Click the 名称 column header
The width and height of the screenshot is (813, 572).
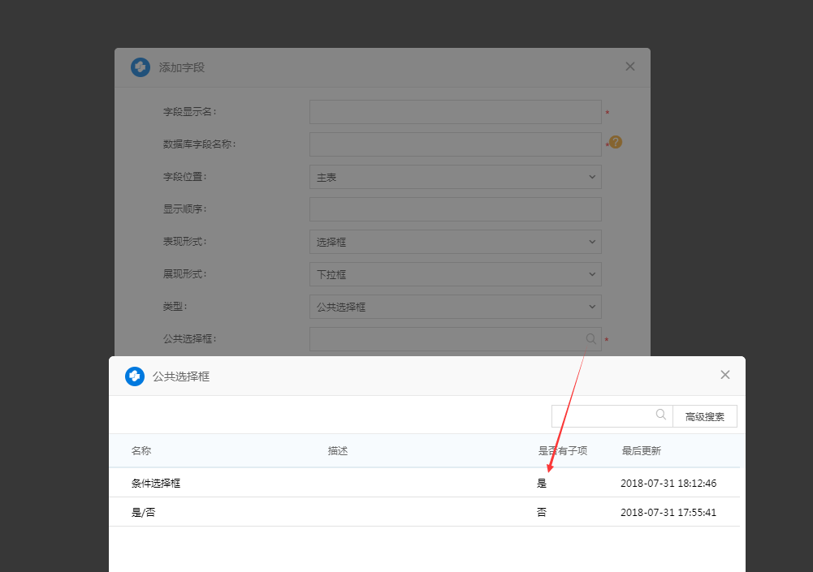(141, 451)
